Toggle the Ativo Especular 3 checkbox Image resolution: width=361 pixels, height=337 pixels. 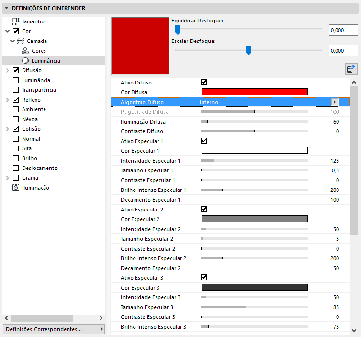coord(204,277)
